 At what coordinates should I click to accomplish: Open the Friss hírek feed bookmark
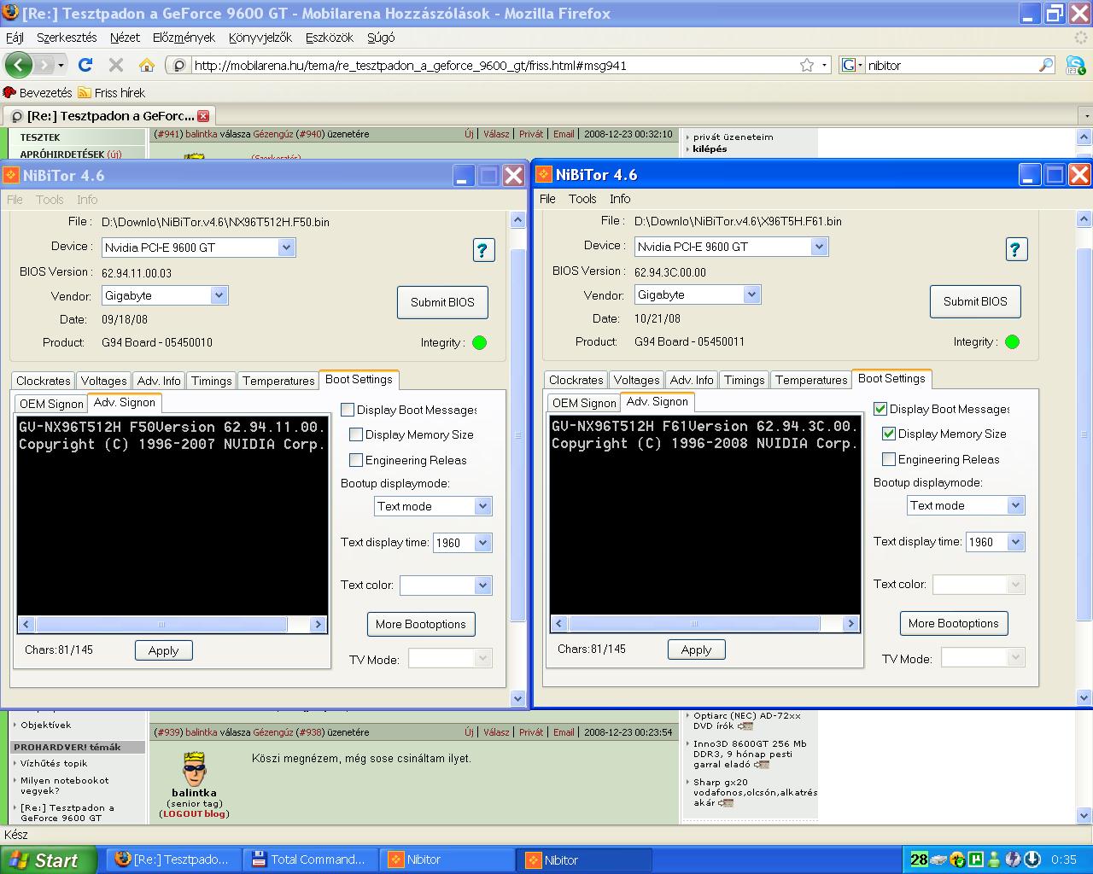[111, 92]
